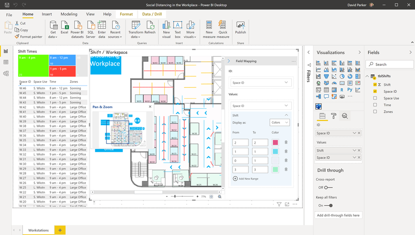Create a Quick measure
The height and width of the screenshot is (235, 415).
coord(223,29)
